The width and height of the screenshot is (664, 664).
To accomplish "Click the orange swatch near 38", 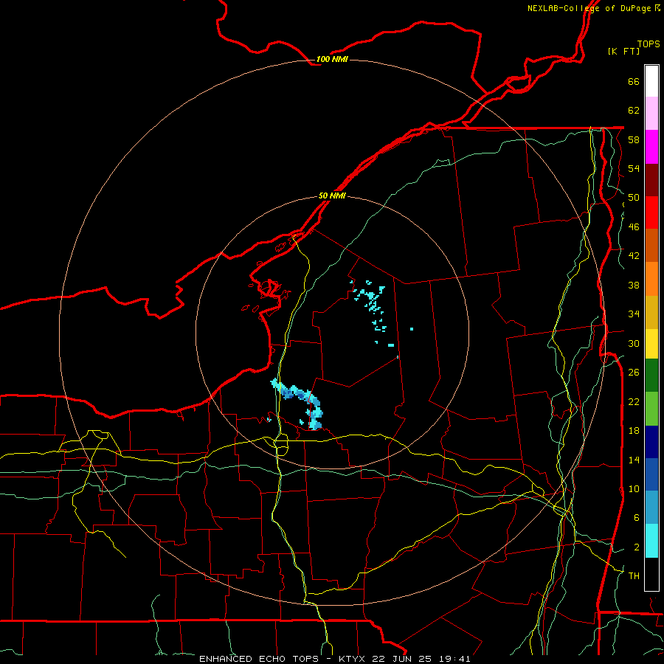I will (651, 279).
